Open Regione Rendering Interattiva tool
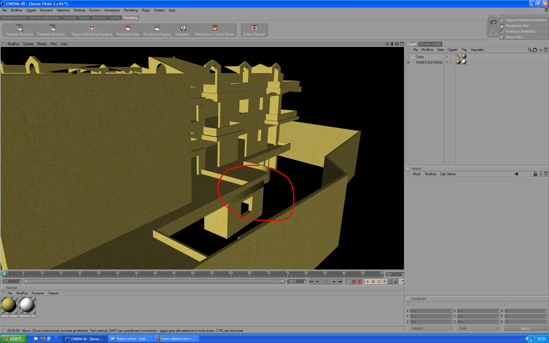The image size is (549, 343). click(92, 30)
